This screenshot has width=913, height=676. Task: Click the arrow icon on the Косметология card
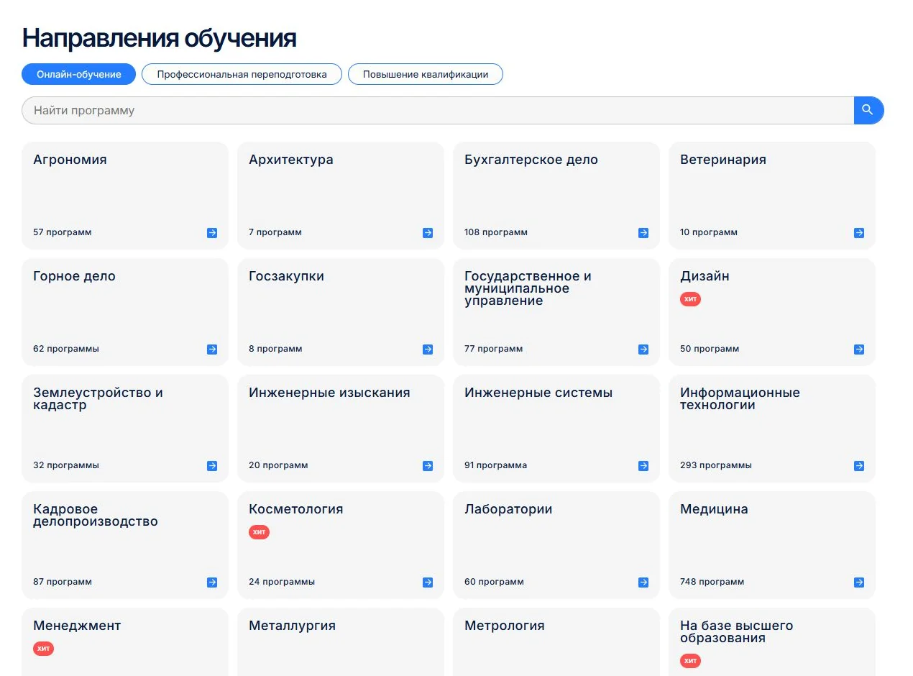coord(428,583)
